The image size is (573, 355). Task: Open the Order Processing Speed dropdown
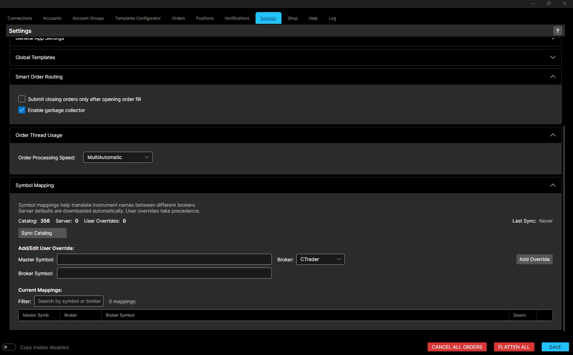(118, 157)
